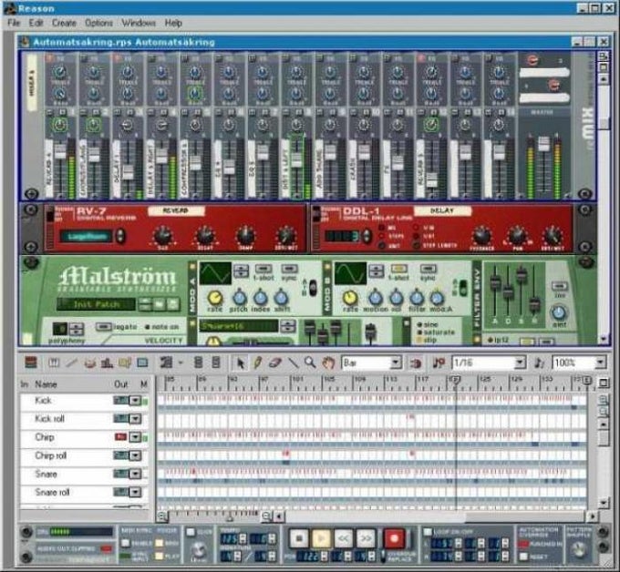This screenshot has width=620, height=572.
Task: Click Malström Mod A rate knob
Action: click(215, 298)
